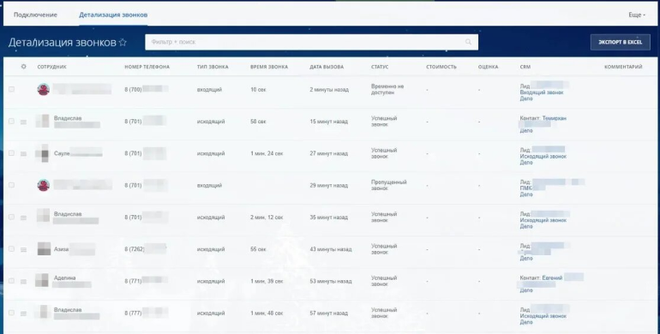
Task: Sort by Дата вызова column header
Action: 327,67
